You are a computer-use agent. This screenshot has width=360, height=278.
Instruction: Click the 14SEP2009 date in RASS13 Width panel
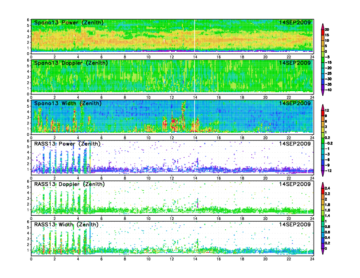click(x=295, y=224)
